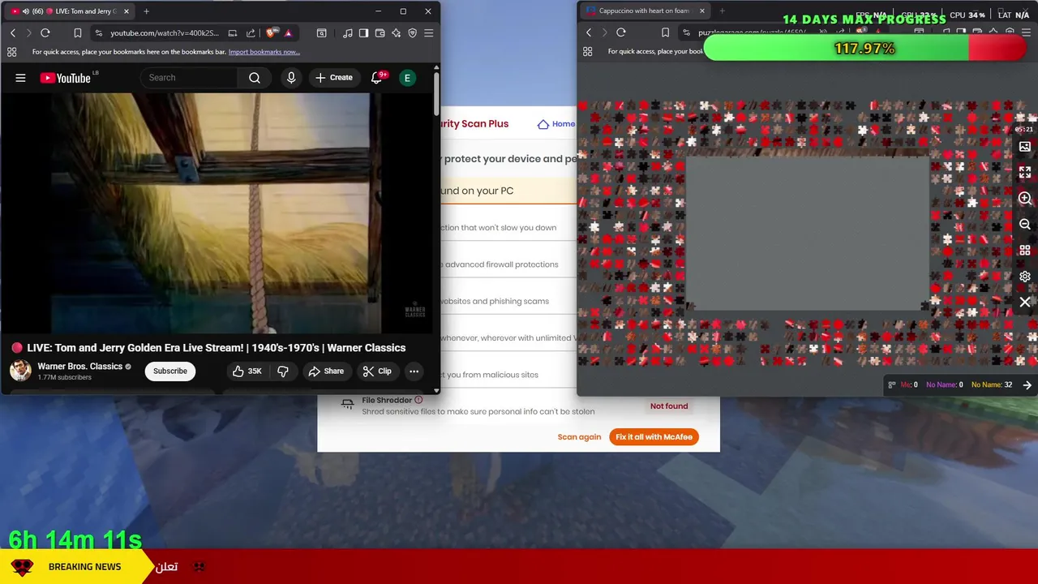Open site settings icon in YouTube address bar
The image size is (1038, 584).
(99, 33)
